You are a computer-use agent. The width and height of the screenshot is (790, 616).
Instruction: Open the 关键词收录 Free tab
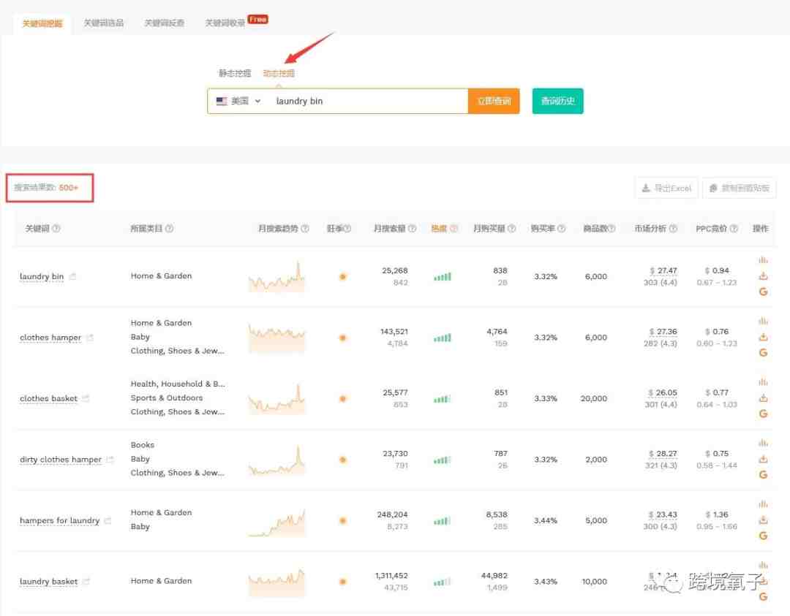coord(226,23)
